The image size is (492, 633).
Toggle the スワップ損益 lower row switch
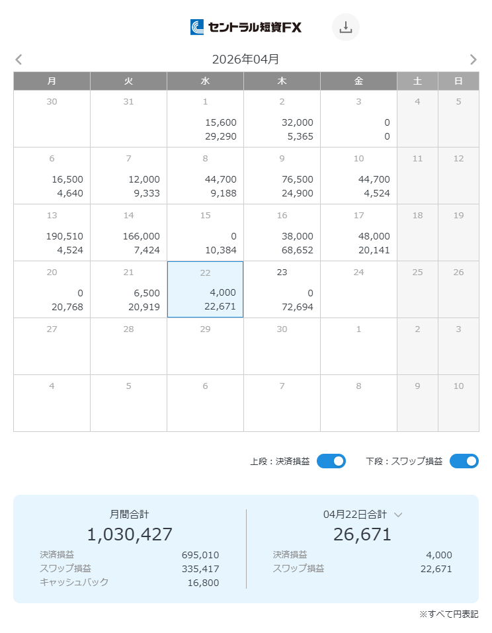click(464, 461)
